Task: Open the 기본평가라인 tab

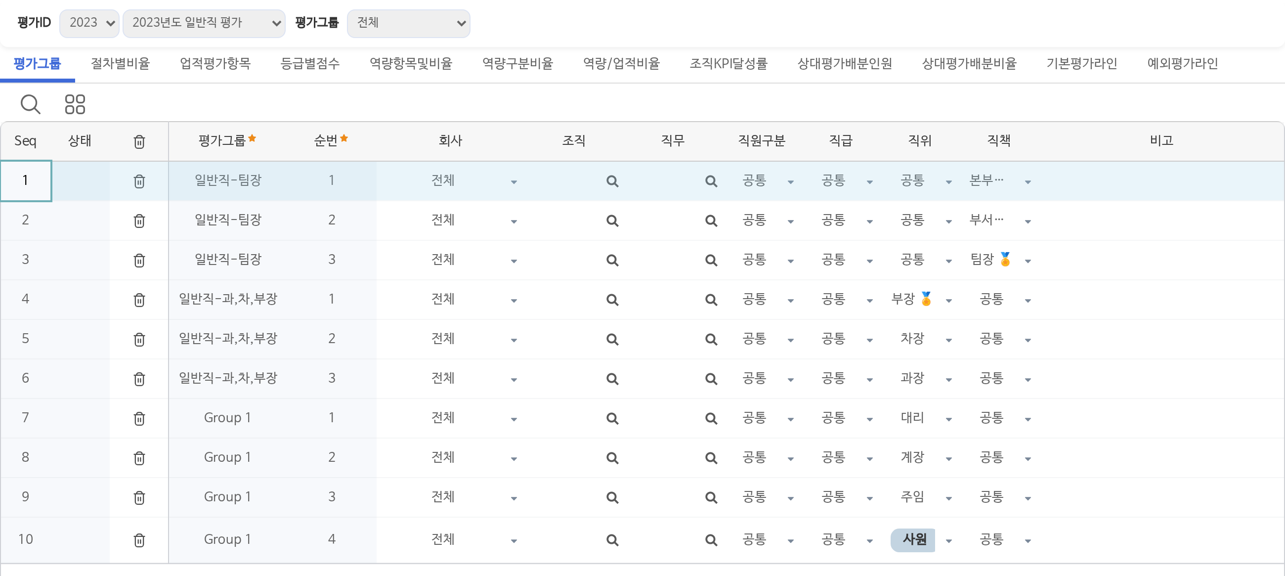Action: point(1081,63)
